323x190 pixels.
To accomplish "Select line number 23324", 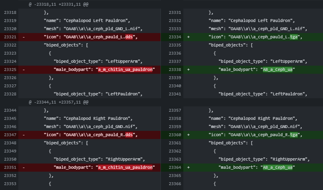I will coord(10,61).
